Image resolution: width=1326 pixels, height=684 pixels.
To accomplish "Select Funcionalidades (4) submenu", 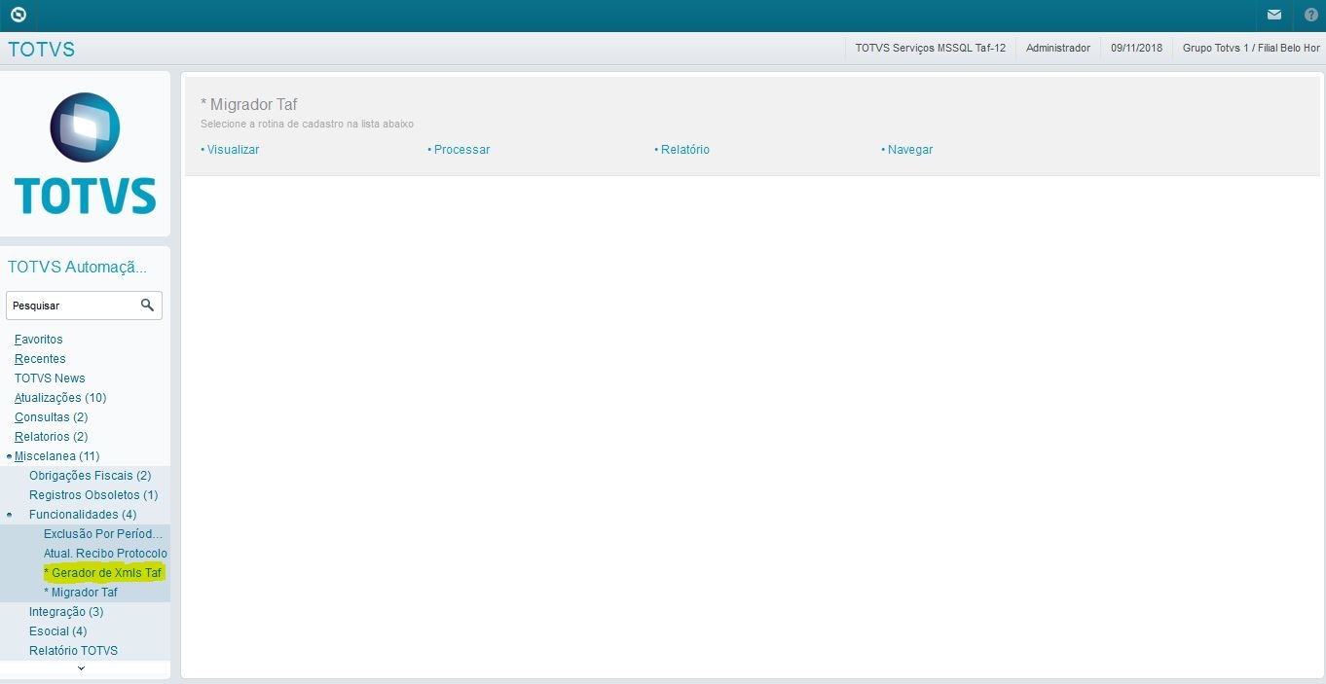I will (x=83, y=515).
